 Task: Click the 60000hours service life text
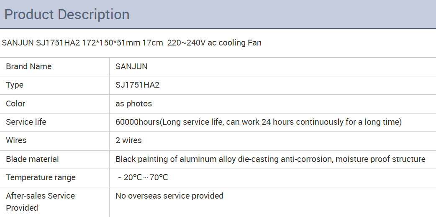(259, 122)
